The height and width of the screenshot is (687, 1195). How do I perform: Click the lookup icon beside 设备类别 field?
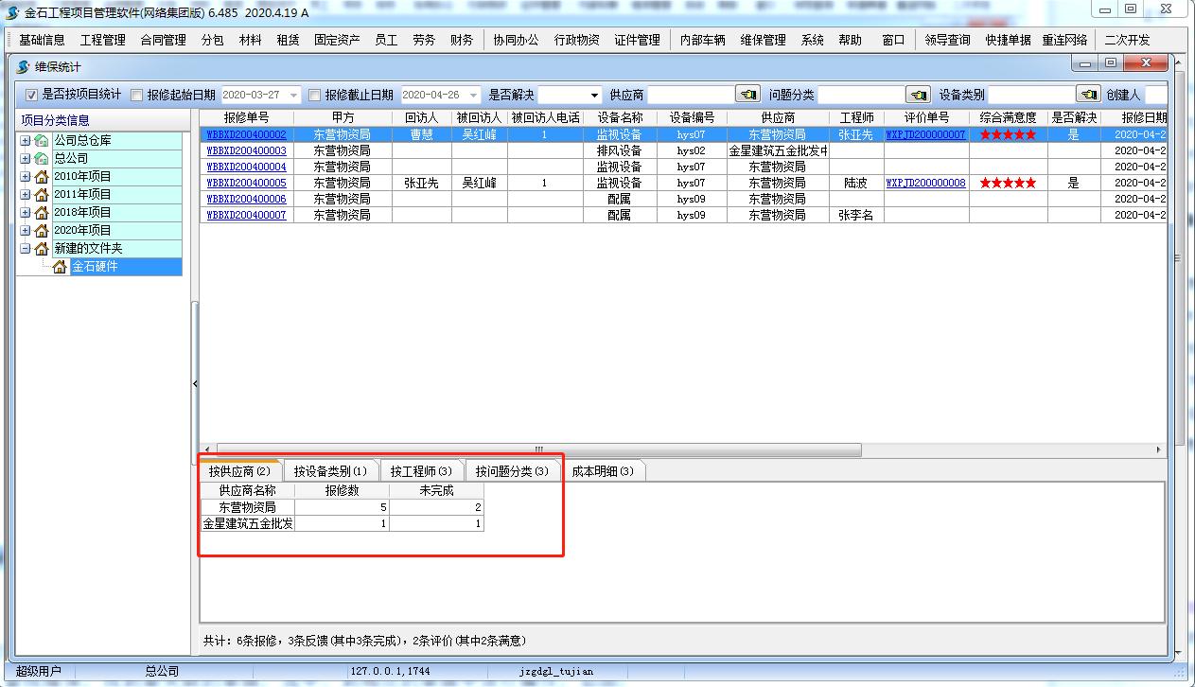coord(1088,95)
